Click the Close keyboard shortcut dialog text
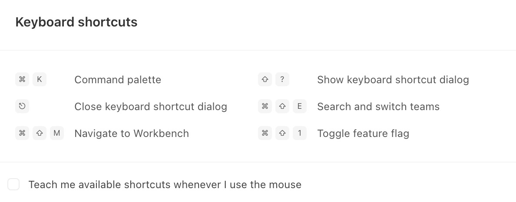 (x=151, y=107)
